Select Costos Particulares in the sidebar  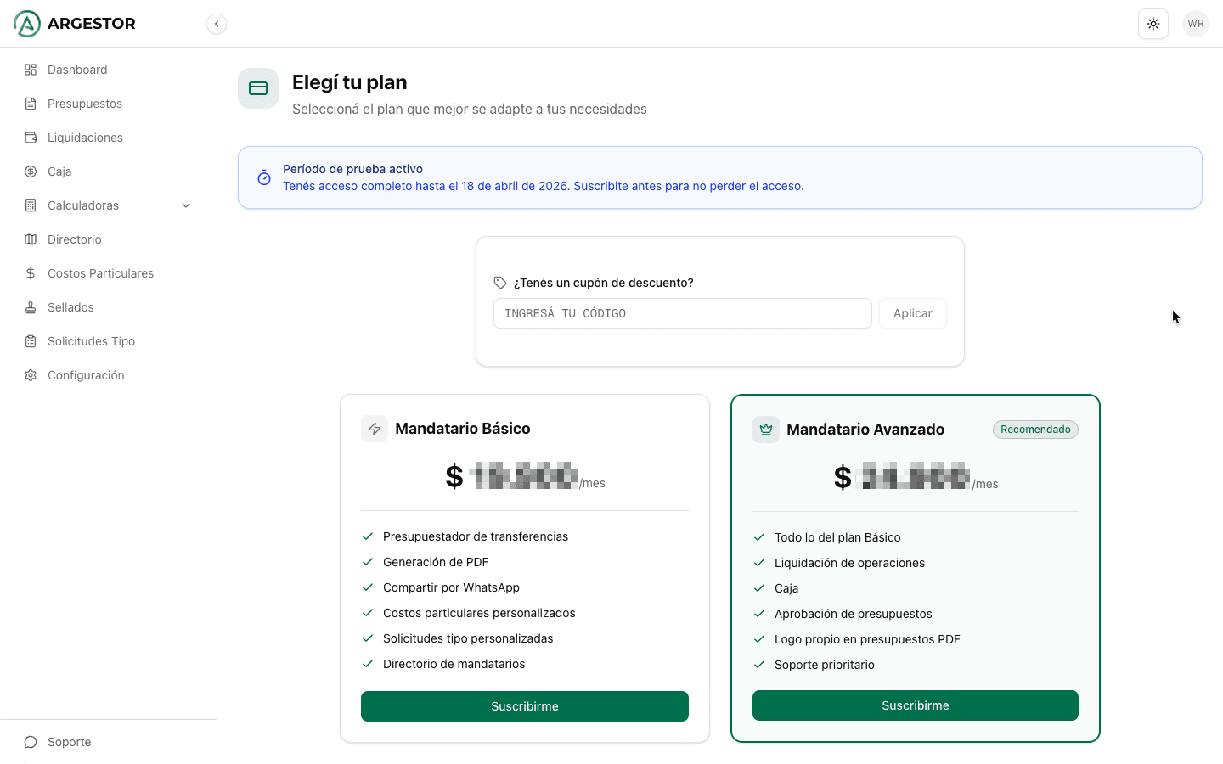pyautogui.click(x=100, y=273)
